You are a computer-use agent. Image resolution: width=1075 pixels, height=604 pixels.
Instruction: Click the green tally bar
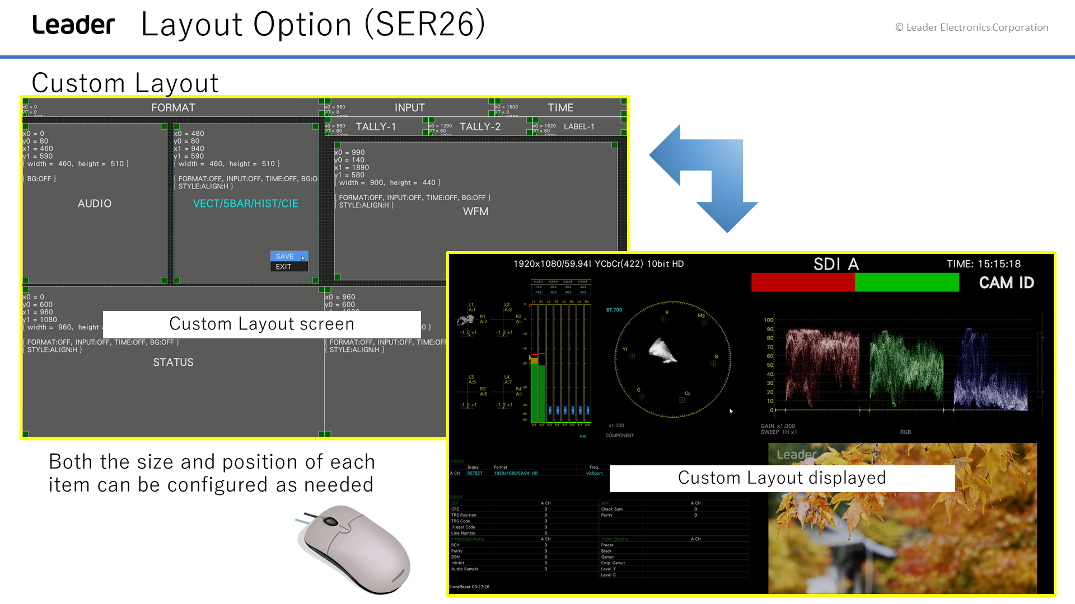[x=907, y=282]
